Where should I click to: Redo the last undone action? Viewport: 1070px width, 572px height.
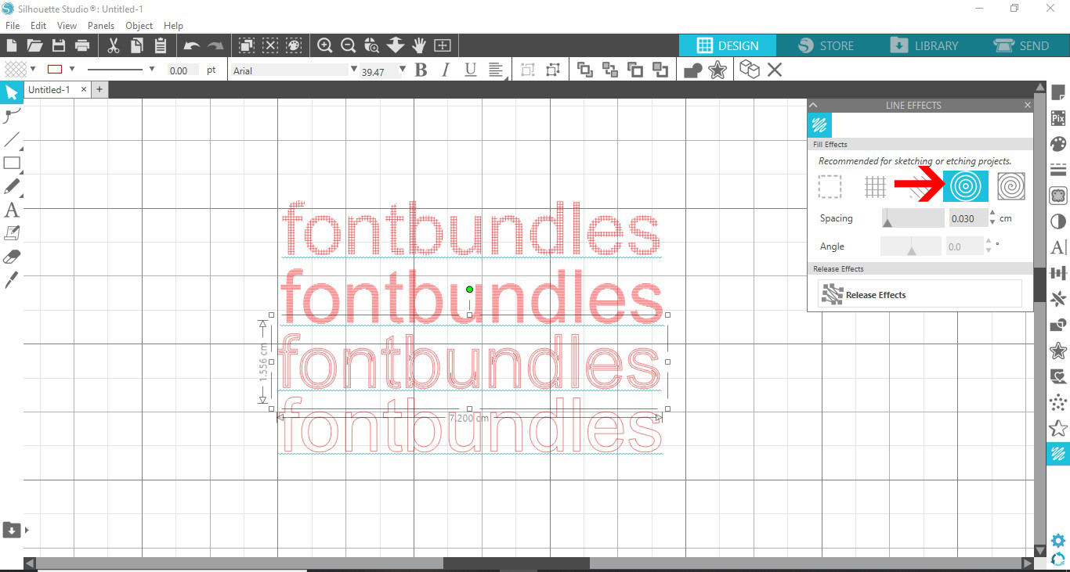click(x=215, y=45)
